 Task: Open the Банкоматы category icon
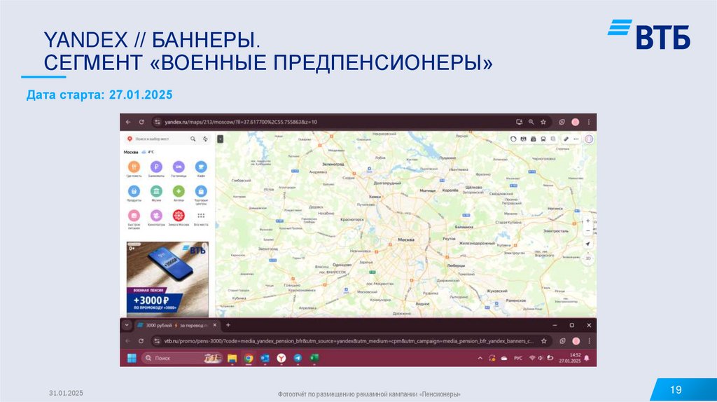pos(156,167)
